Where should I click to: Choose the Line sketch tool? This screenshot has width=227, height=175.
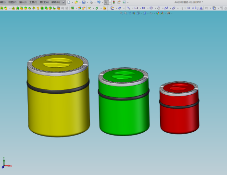128,8
